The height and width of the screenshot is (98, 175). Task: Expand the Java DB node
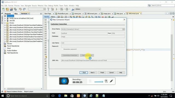(x=5, y=21)
